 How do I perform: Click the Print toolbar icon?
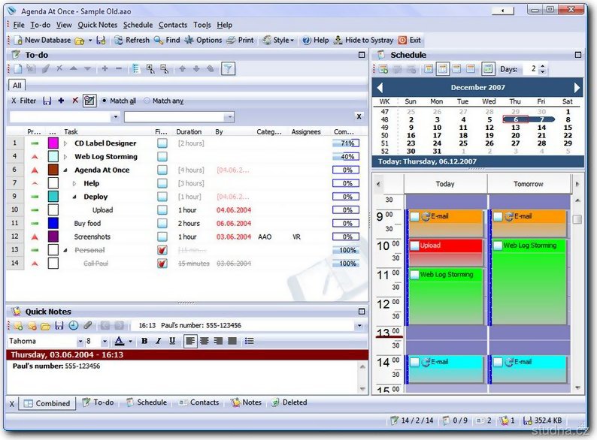240,40
